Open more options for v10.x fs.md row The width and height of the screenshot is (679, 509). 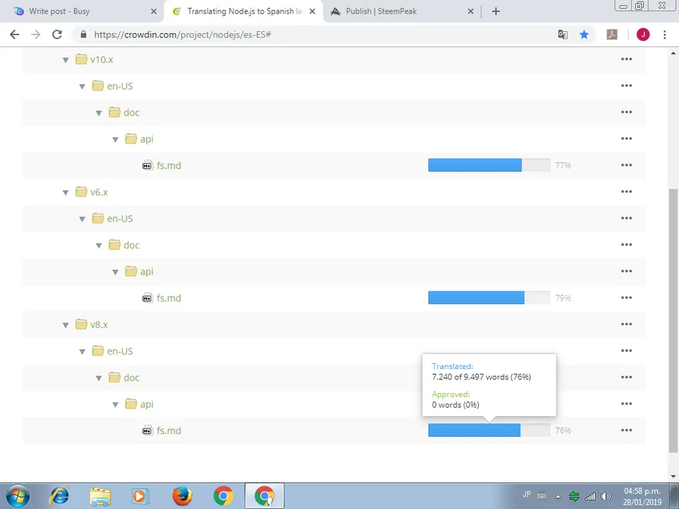(x=627, y=165)
